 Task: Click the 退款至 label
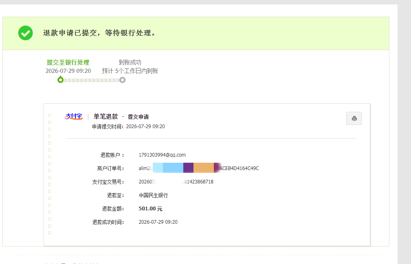click(116, 195)
